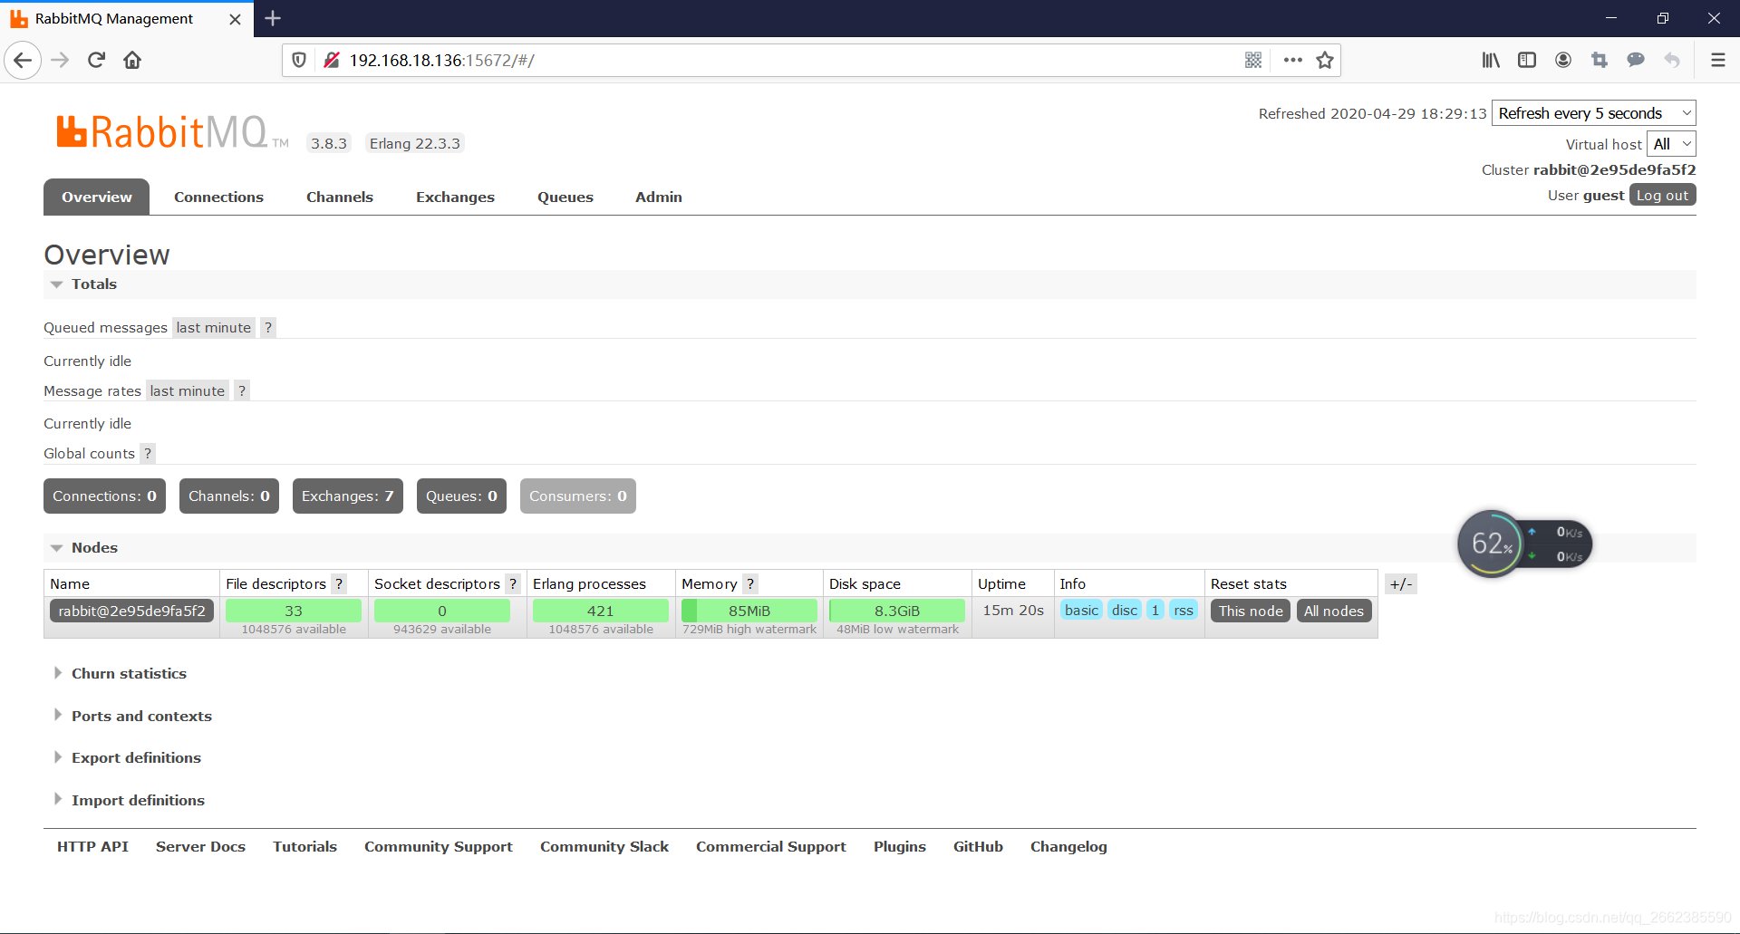Click the insecure connection lock icon
The image size is (1740, 934).
(x=332, y=61)
